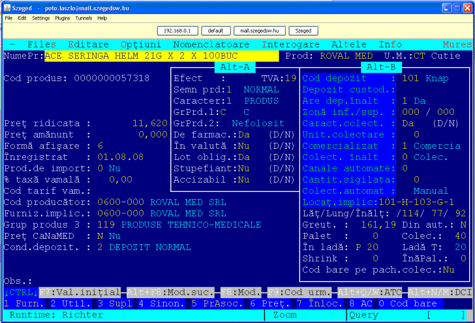Open the Plugins menu

pyautogui.click(x=63, y=18)
